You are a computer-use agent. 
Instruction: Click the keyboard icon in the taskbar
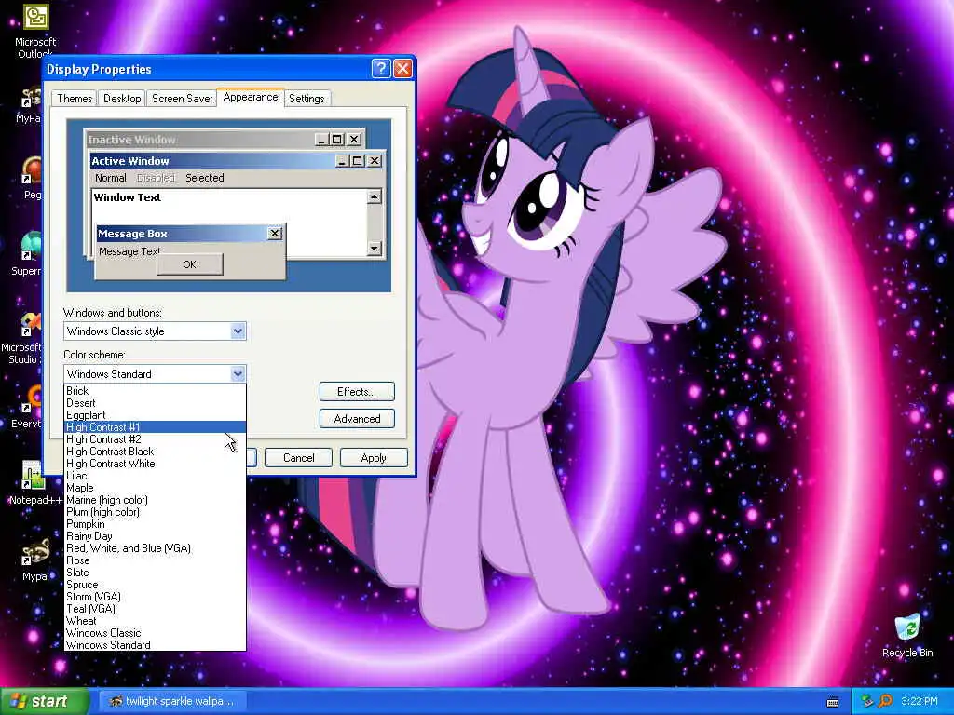(833, 702)
